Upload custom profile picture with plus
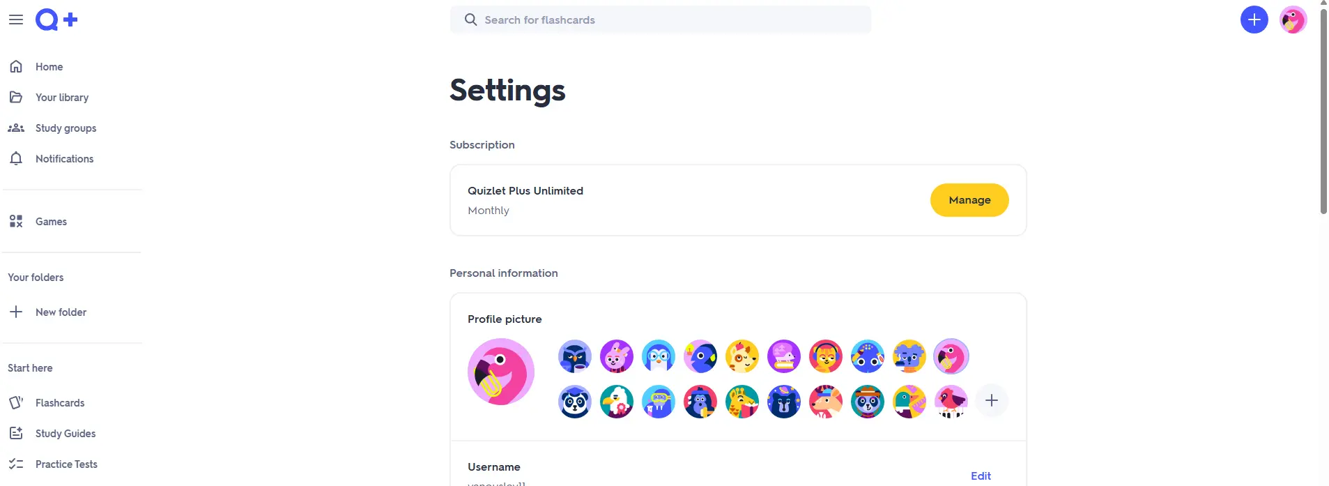This screenshot has height=486, width=1329. (x=992, y=401)
